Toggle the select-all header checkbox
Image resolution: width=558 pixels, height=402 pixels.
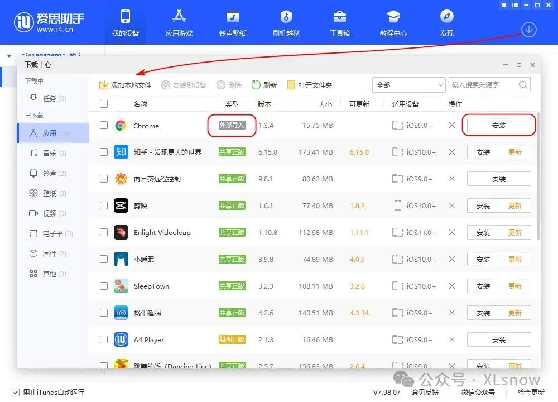tap(104, 104)
